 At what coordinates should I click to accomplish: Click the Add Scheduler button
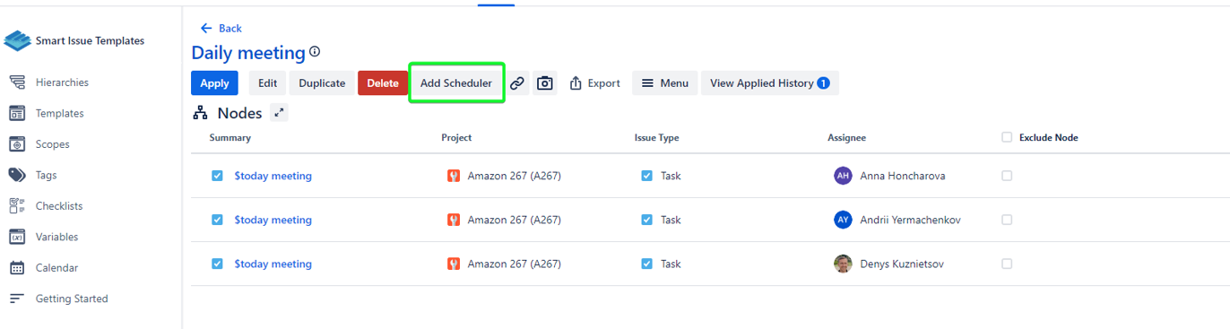pyautogui.click(x=456, y=83)
